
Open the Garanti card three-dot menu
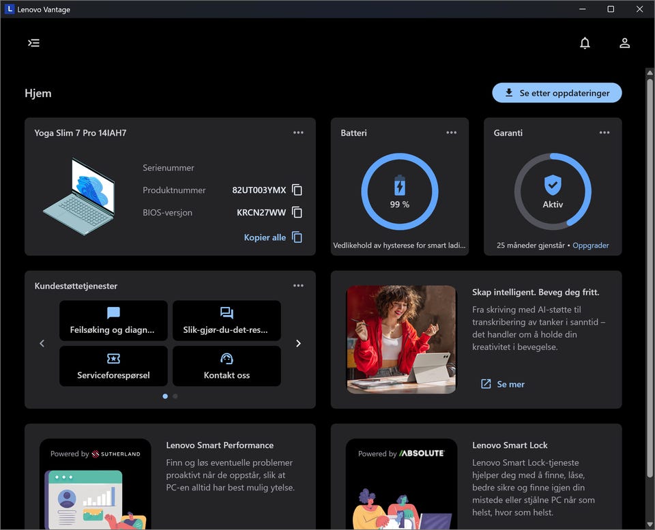coord(604,133)
